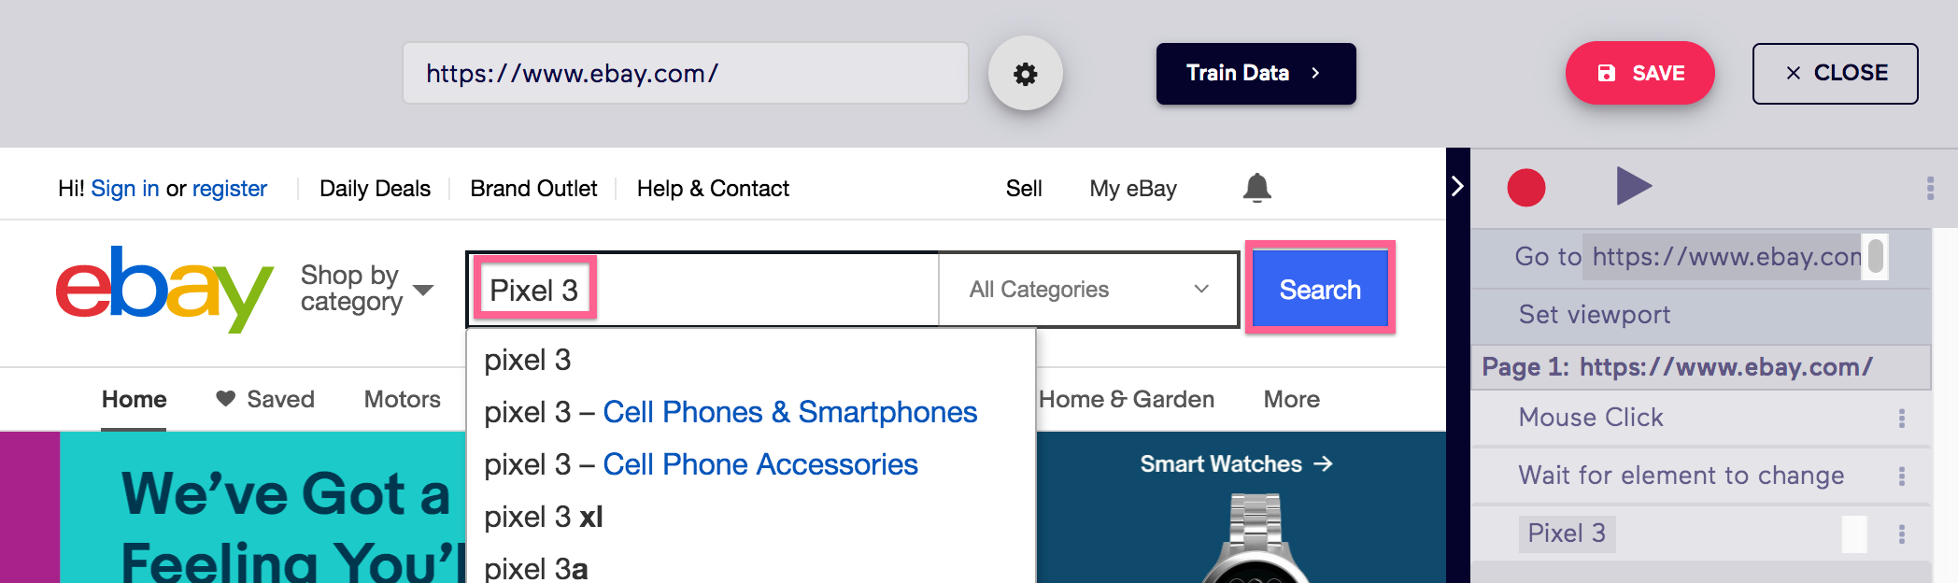Click the Train Data button

coord(1256,73)
